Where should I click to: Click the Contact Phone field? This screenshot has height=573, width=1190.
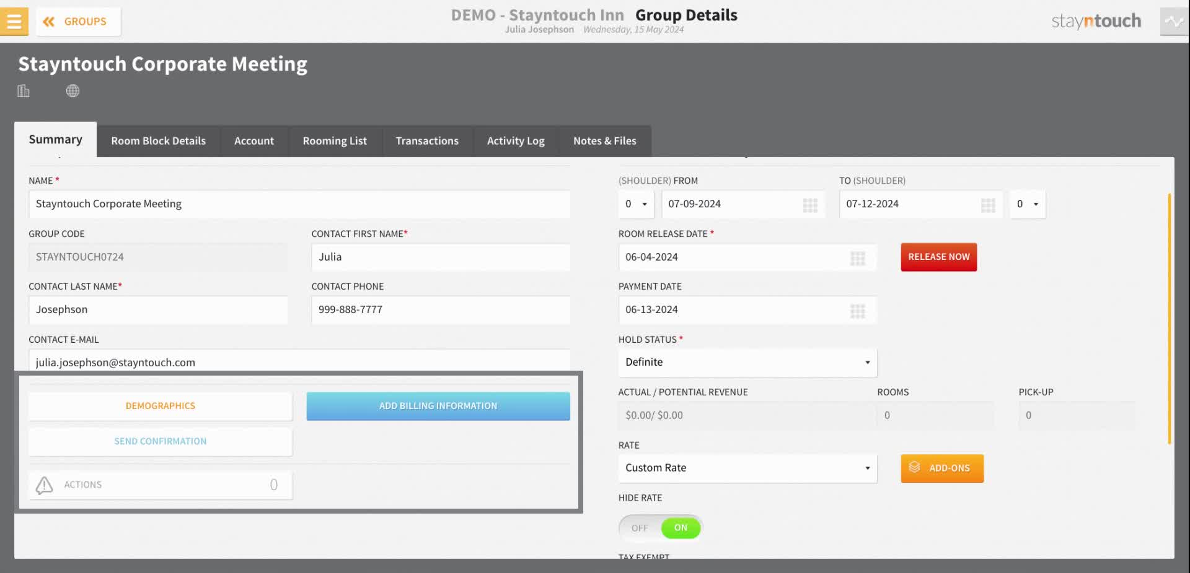(441, 309)
